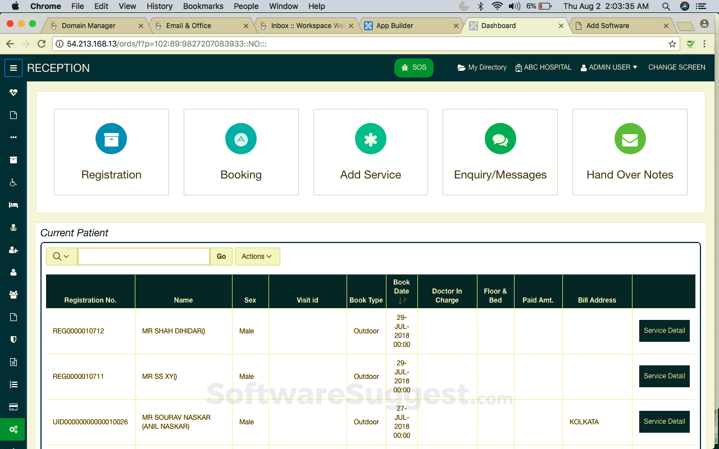Viewport: 719px width, 449px height.
Task: Click the credit card icon in sidebar
Action: [x=13, y=407]
